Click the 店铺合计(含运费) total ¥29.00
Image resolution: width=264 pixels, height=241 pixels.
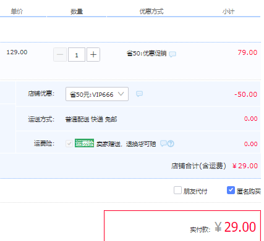point(245,166)
